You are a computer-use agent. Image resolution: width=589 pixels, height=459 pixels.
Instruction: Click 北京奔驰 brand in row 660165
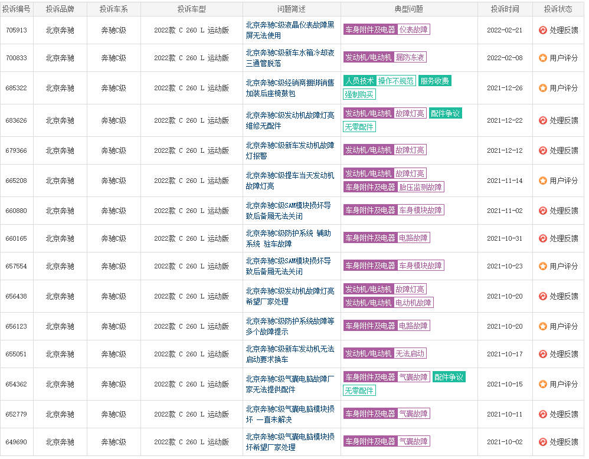pyautogui.click(x=60, y=238)
